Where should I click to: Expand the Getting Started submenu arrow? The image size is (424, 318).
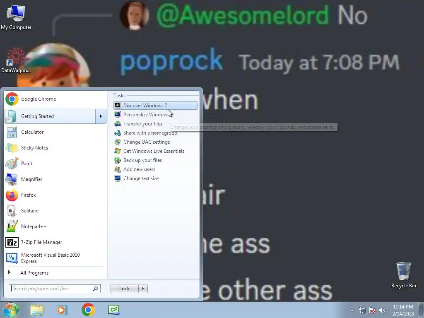coord(101,116)
